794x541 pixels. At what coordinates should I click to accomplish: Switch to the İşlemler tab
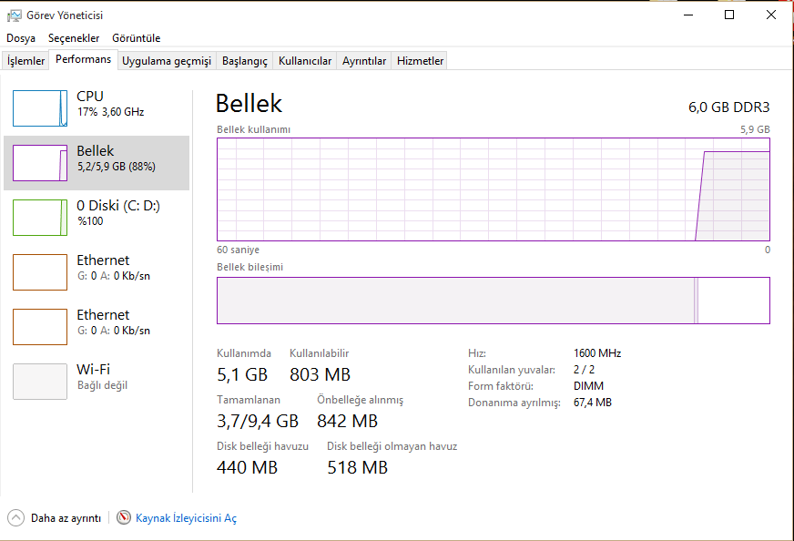(26, 61)
